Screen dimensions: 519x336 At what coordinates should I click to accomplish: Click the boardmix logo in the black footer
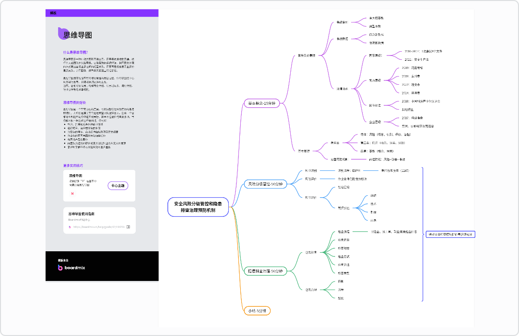pyautogui.click(x=71, y=268)
